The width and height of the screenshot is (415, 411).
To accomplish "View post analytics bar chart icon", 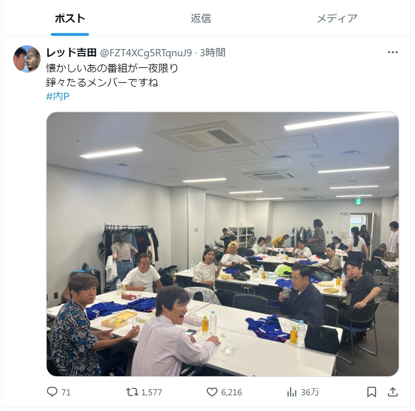I will 292,392.
